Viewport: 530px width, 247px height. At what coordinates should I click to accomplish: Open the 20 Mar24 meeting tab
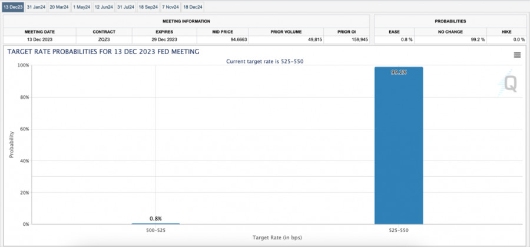click(x=59, y=6)
